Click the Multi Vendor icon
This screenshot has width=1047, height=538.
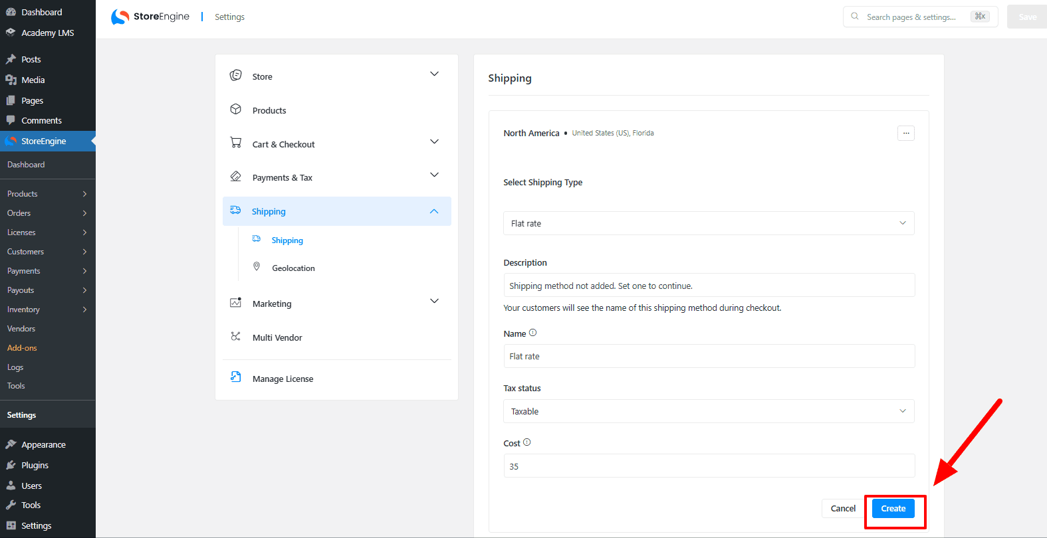235,336
